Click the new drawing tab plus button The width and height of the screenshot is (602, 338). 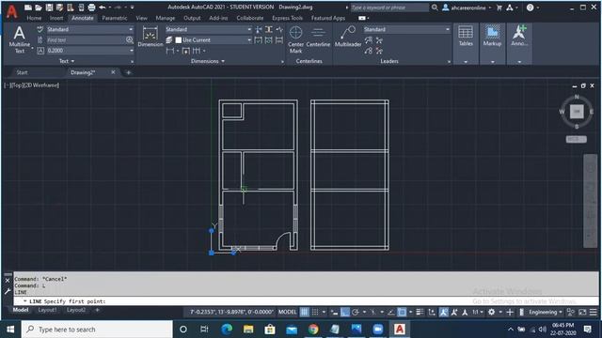[x=129, y=72]
